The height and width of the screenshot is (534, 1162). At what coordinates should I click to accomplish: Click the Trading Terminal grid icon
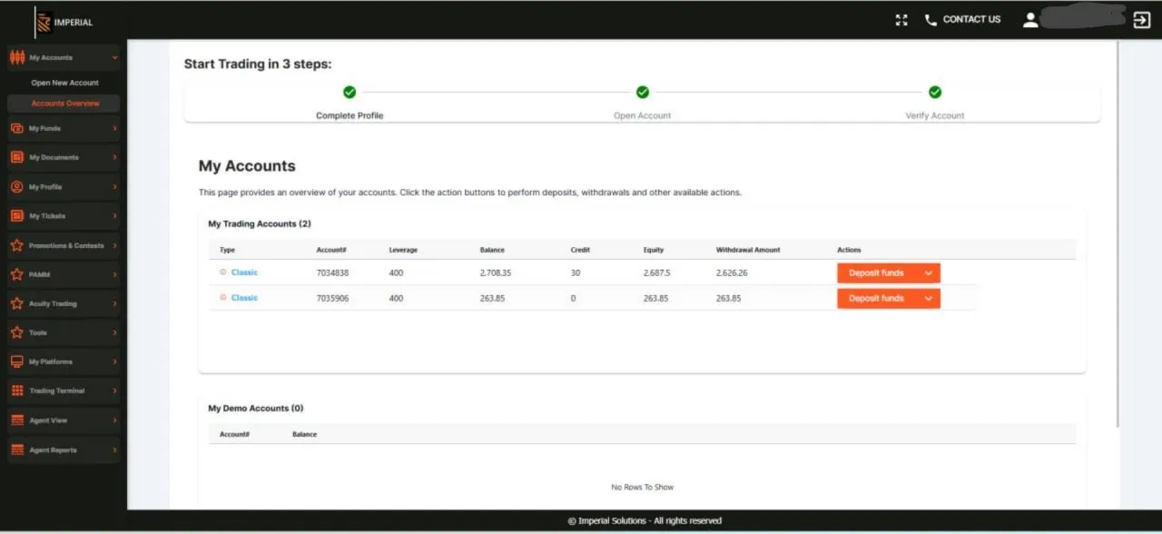tap(16, 391)
